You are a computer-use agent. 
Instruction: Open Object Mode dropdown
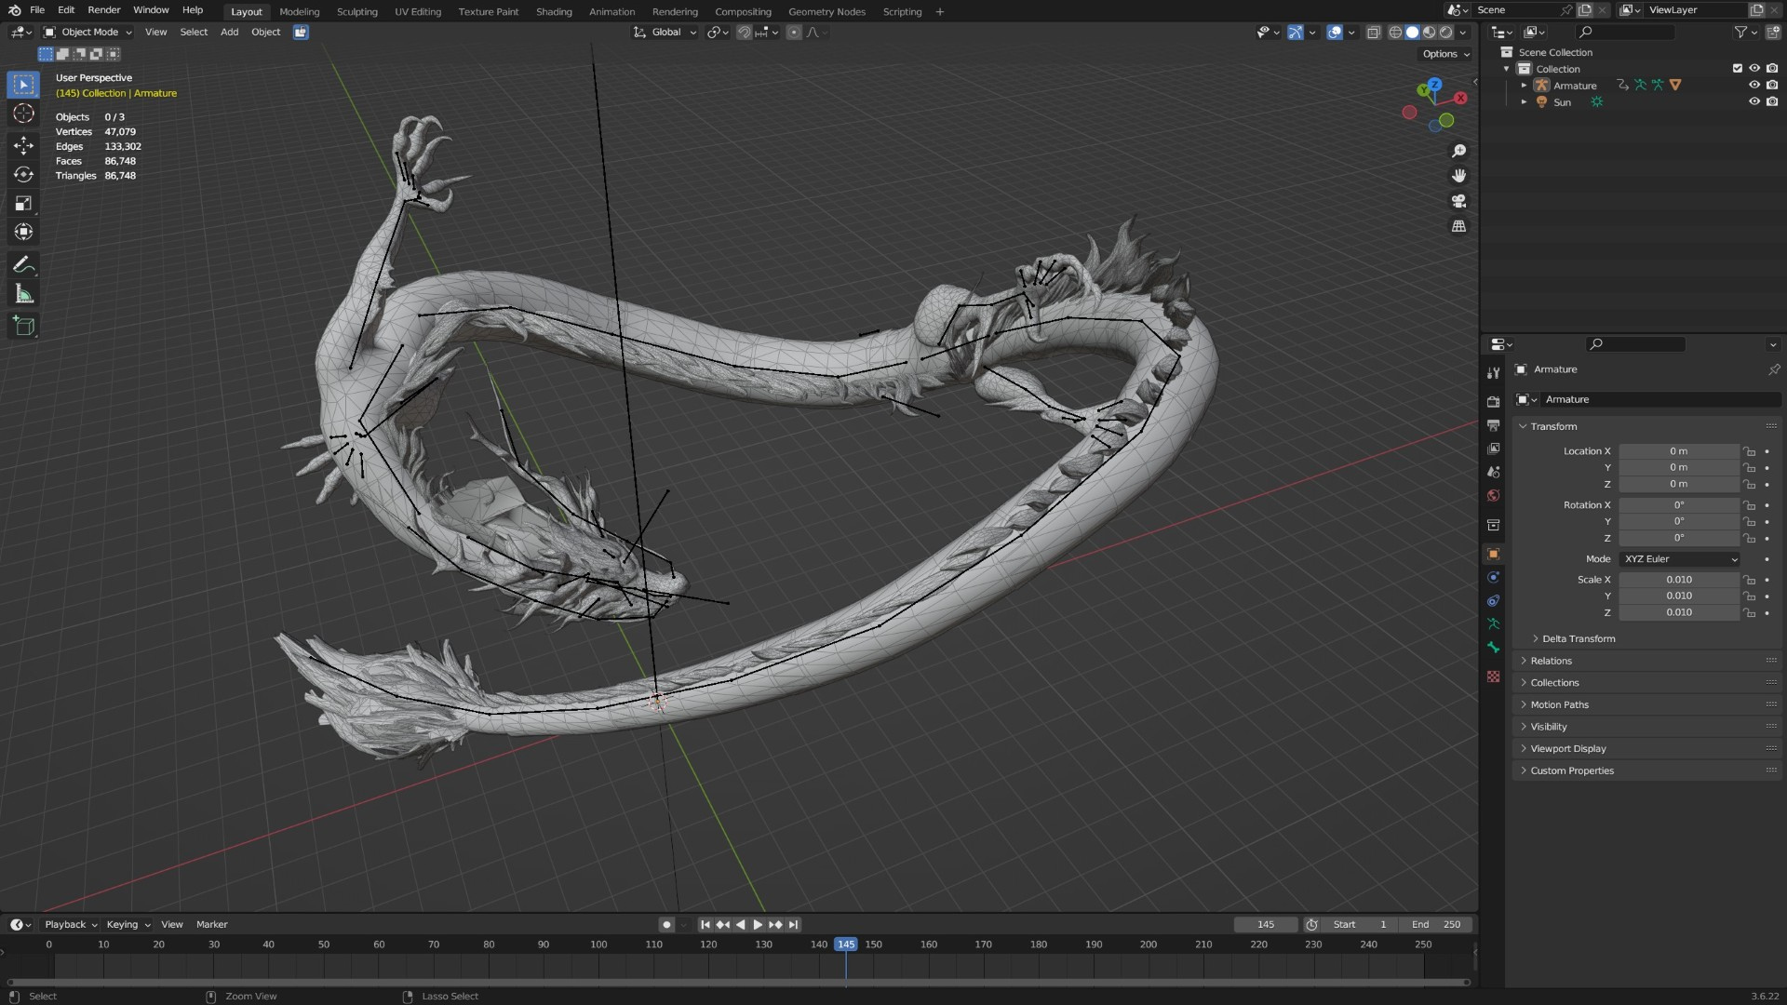tap(87, 32)
